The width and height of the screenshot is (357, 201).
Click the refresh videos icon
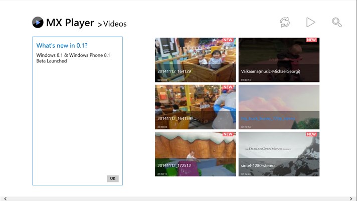click(285, 22)
